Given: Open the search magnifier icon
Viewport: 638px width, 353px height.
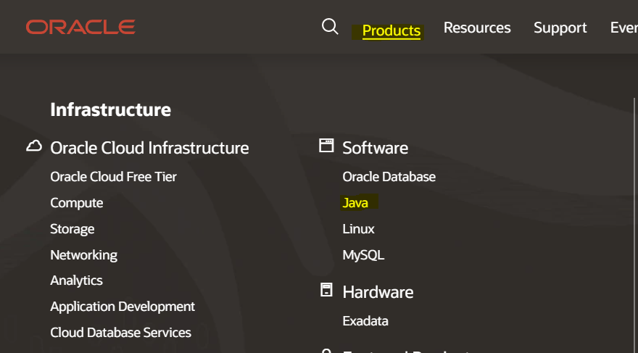Looking at the screenshot, I should (330, 27).
